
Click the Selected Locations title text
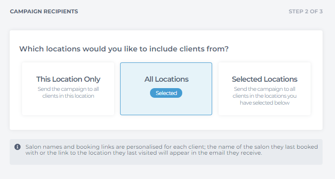coord(265,79)
